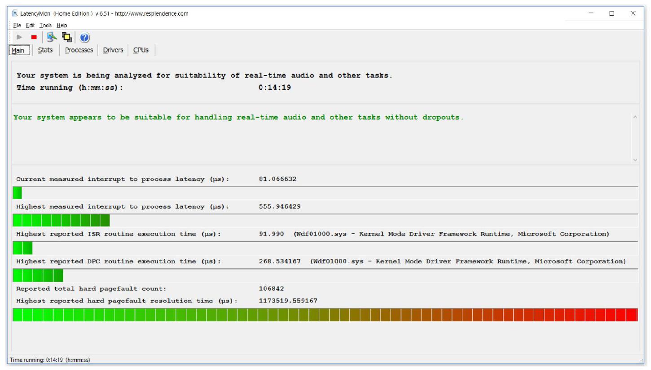
Task: Click the yellow overlapping windows icon
Action: point(66,38)
